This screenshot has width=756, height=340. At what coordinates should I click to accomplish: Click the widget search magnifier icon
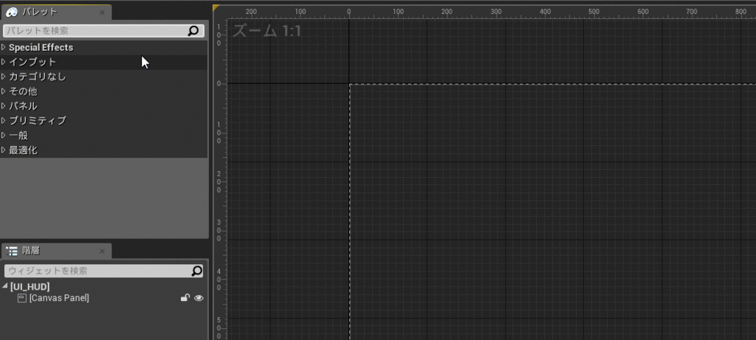pos(196,271)
